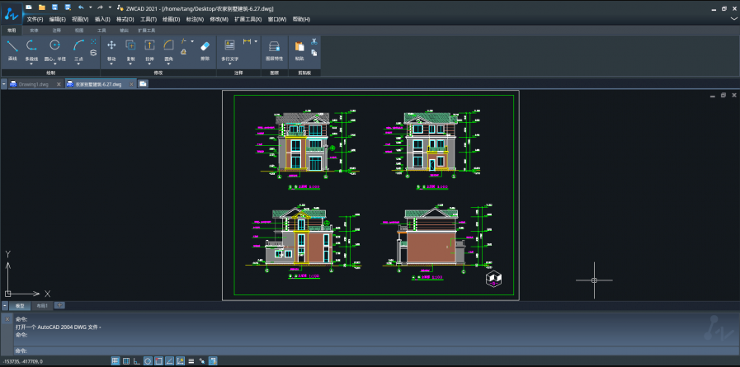Viewport: 740px width, 367px height.
Task: Click the view cube in the drawing area
Action: tap(493, 279)
